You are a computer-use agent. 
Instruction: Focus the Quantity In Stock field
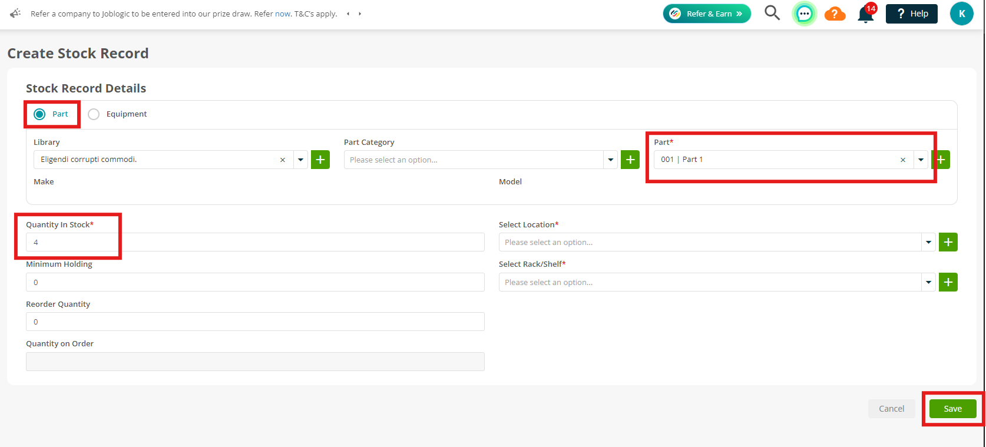click(x=255, y=242)
